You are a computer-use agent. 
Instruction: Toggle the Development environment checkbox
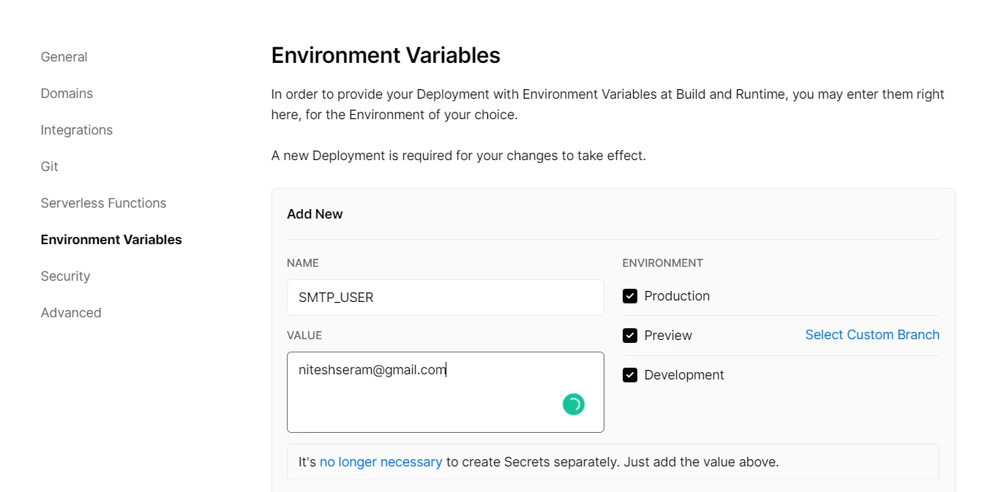point(630,374)
